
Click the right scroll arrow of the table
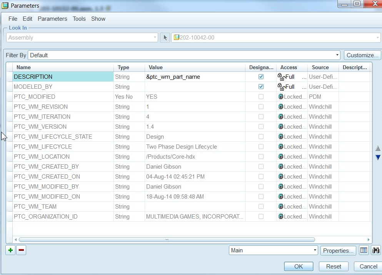[x=369, y=240]
